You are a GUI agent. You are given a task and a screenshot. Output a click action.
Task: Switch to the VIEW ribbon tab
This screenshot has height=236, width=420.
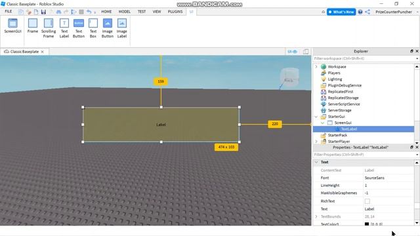[x=157, y=12]
